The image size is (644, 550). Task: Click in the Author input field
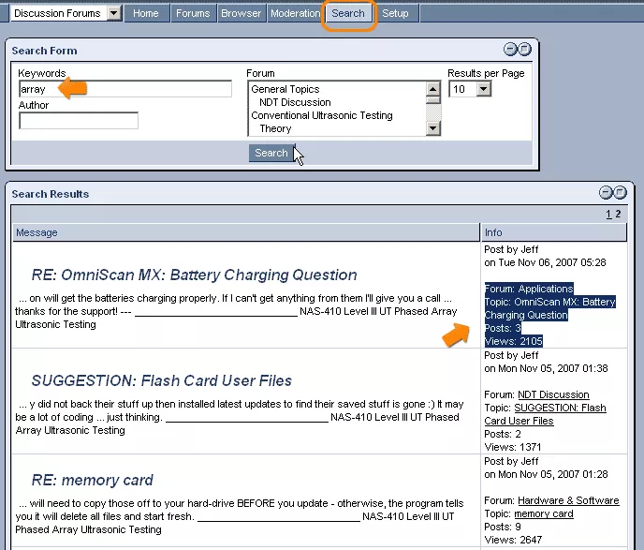[x=79, y=121]
